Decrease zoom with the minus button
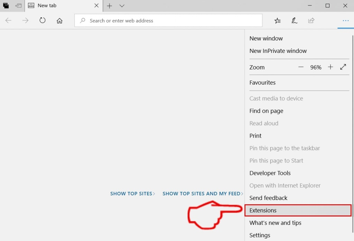The image size is (354, 241). click(x=301, y=67)
